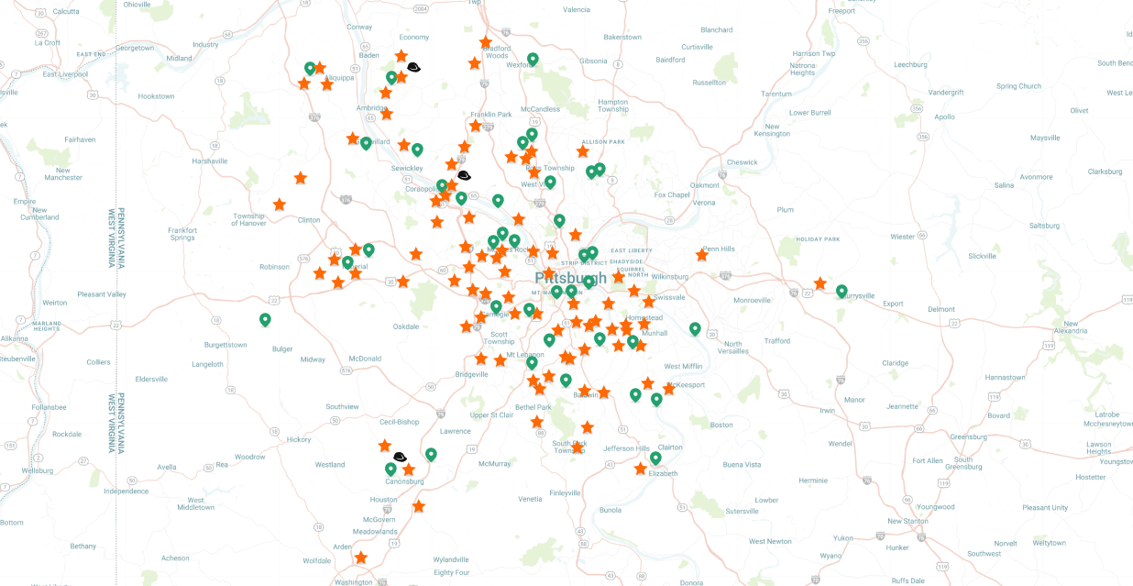Screen dimensions: 1133x586
Task: Click the Pittsburgh city label
Action: coord(570,277)
